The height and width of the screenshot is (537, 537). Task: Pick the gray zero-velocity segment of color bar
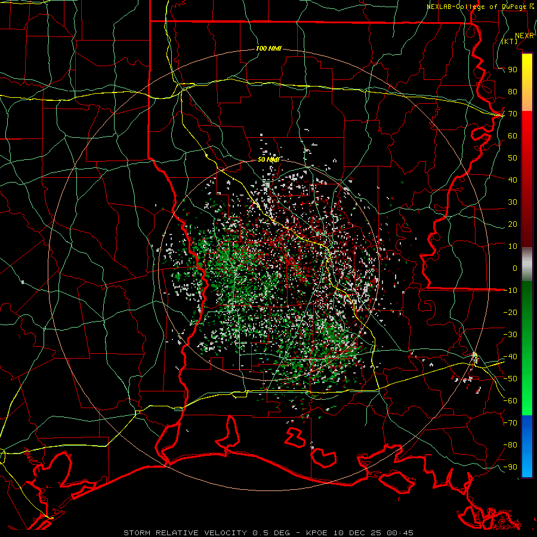tap(527, 264)
